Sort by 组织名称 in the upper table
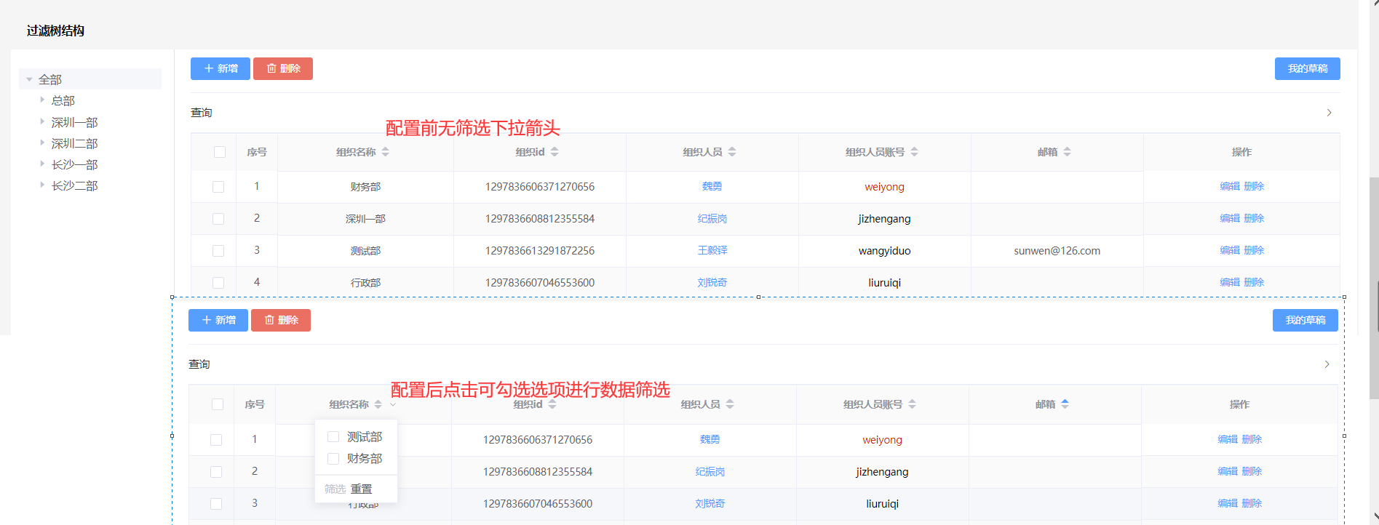The image size is (1379, 525). click(386, 152)
